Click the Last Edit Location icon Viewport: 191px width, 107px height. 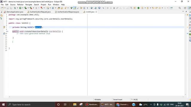[153, 8]
